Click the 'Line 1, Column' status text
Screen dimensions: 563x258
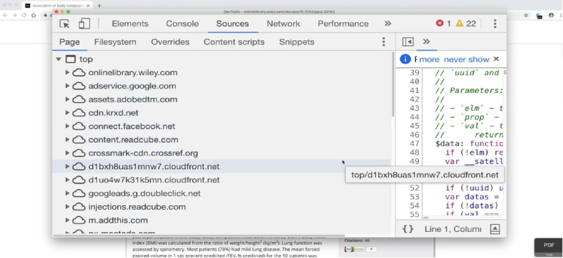pos(453,229)
